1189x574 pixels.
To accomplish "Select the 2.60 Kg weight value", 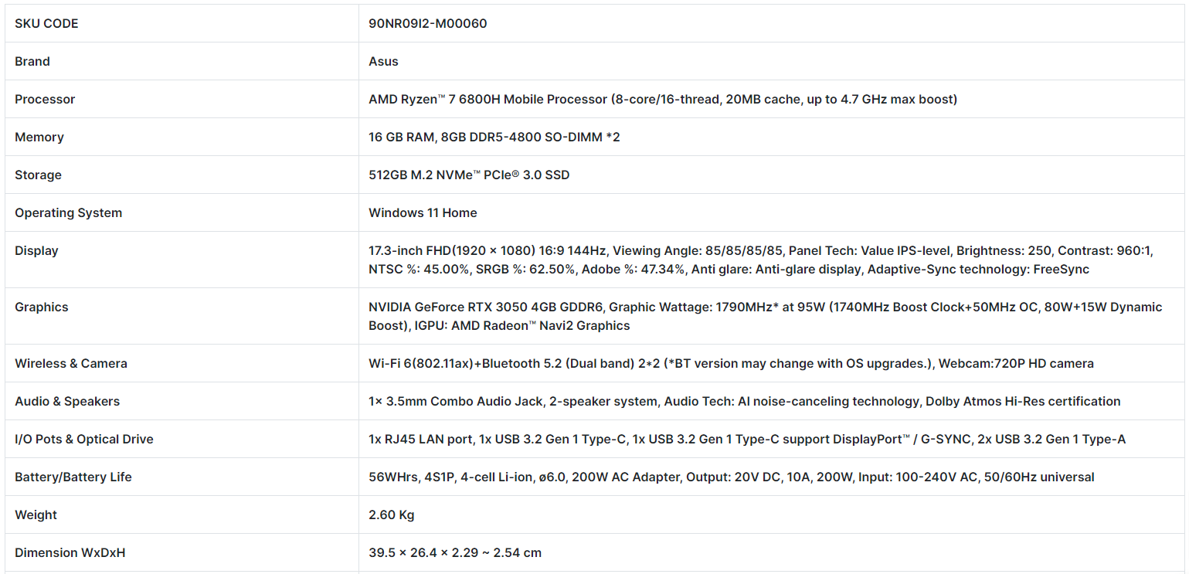I will [392, 515].
